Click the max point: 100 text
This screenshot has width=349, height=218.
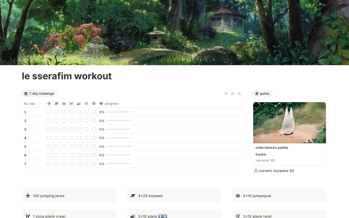click(x=265, y=160)
